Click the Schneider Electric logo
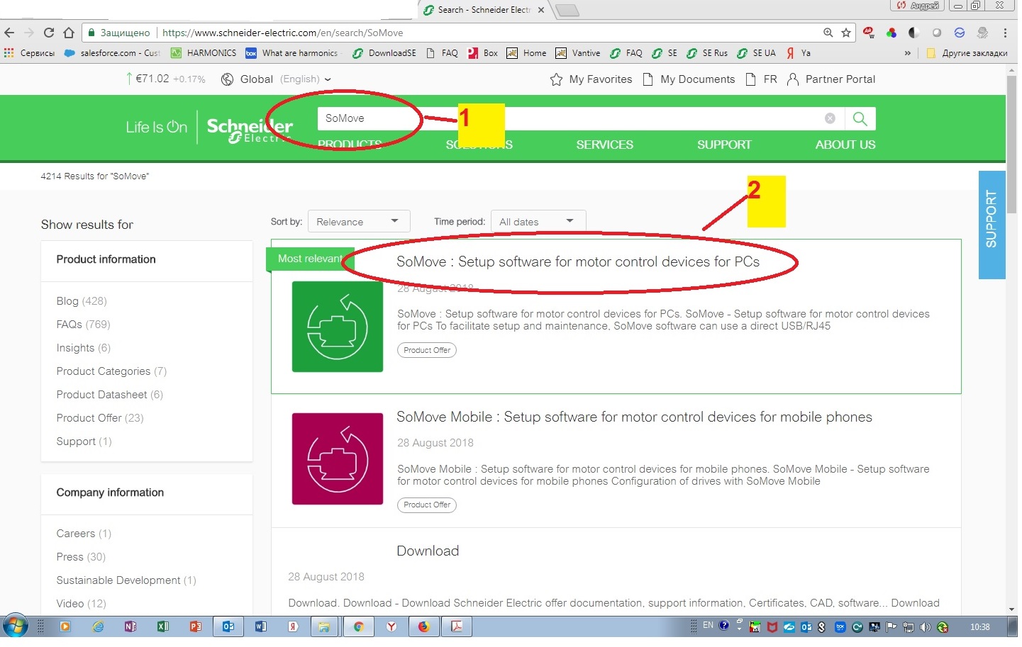 click(x=251, y=131)
